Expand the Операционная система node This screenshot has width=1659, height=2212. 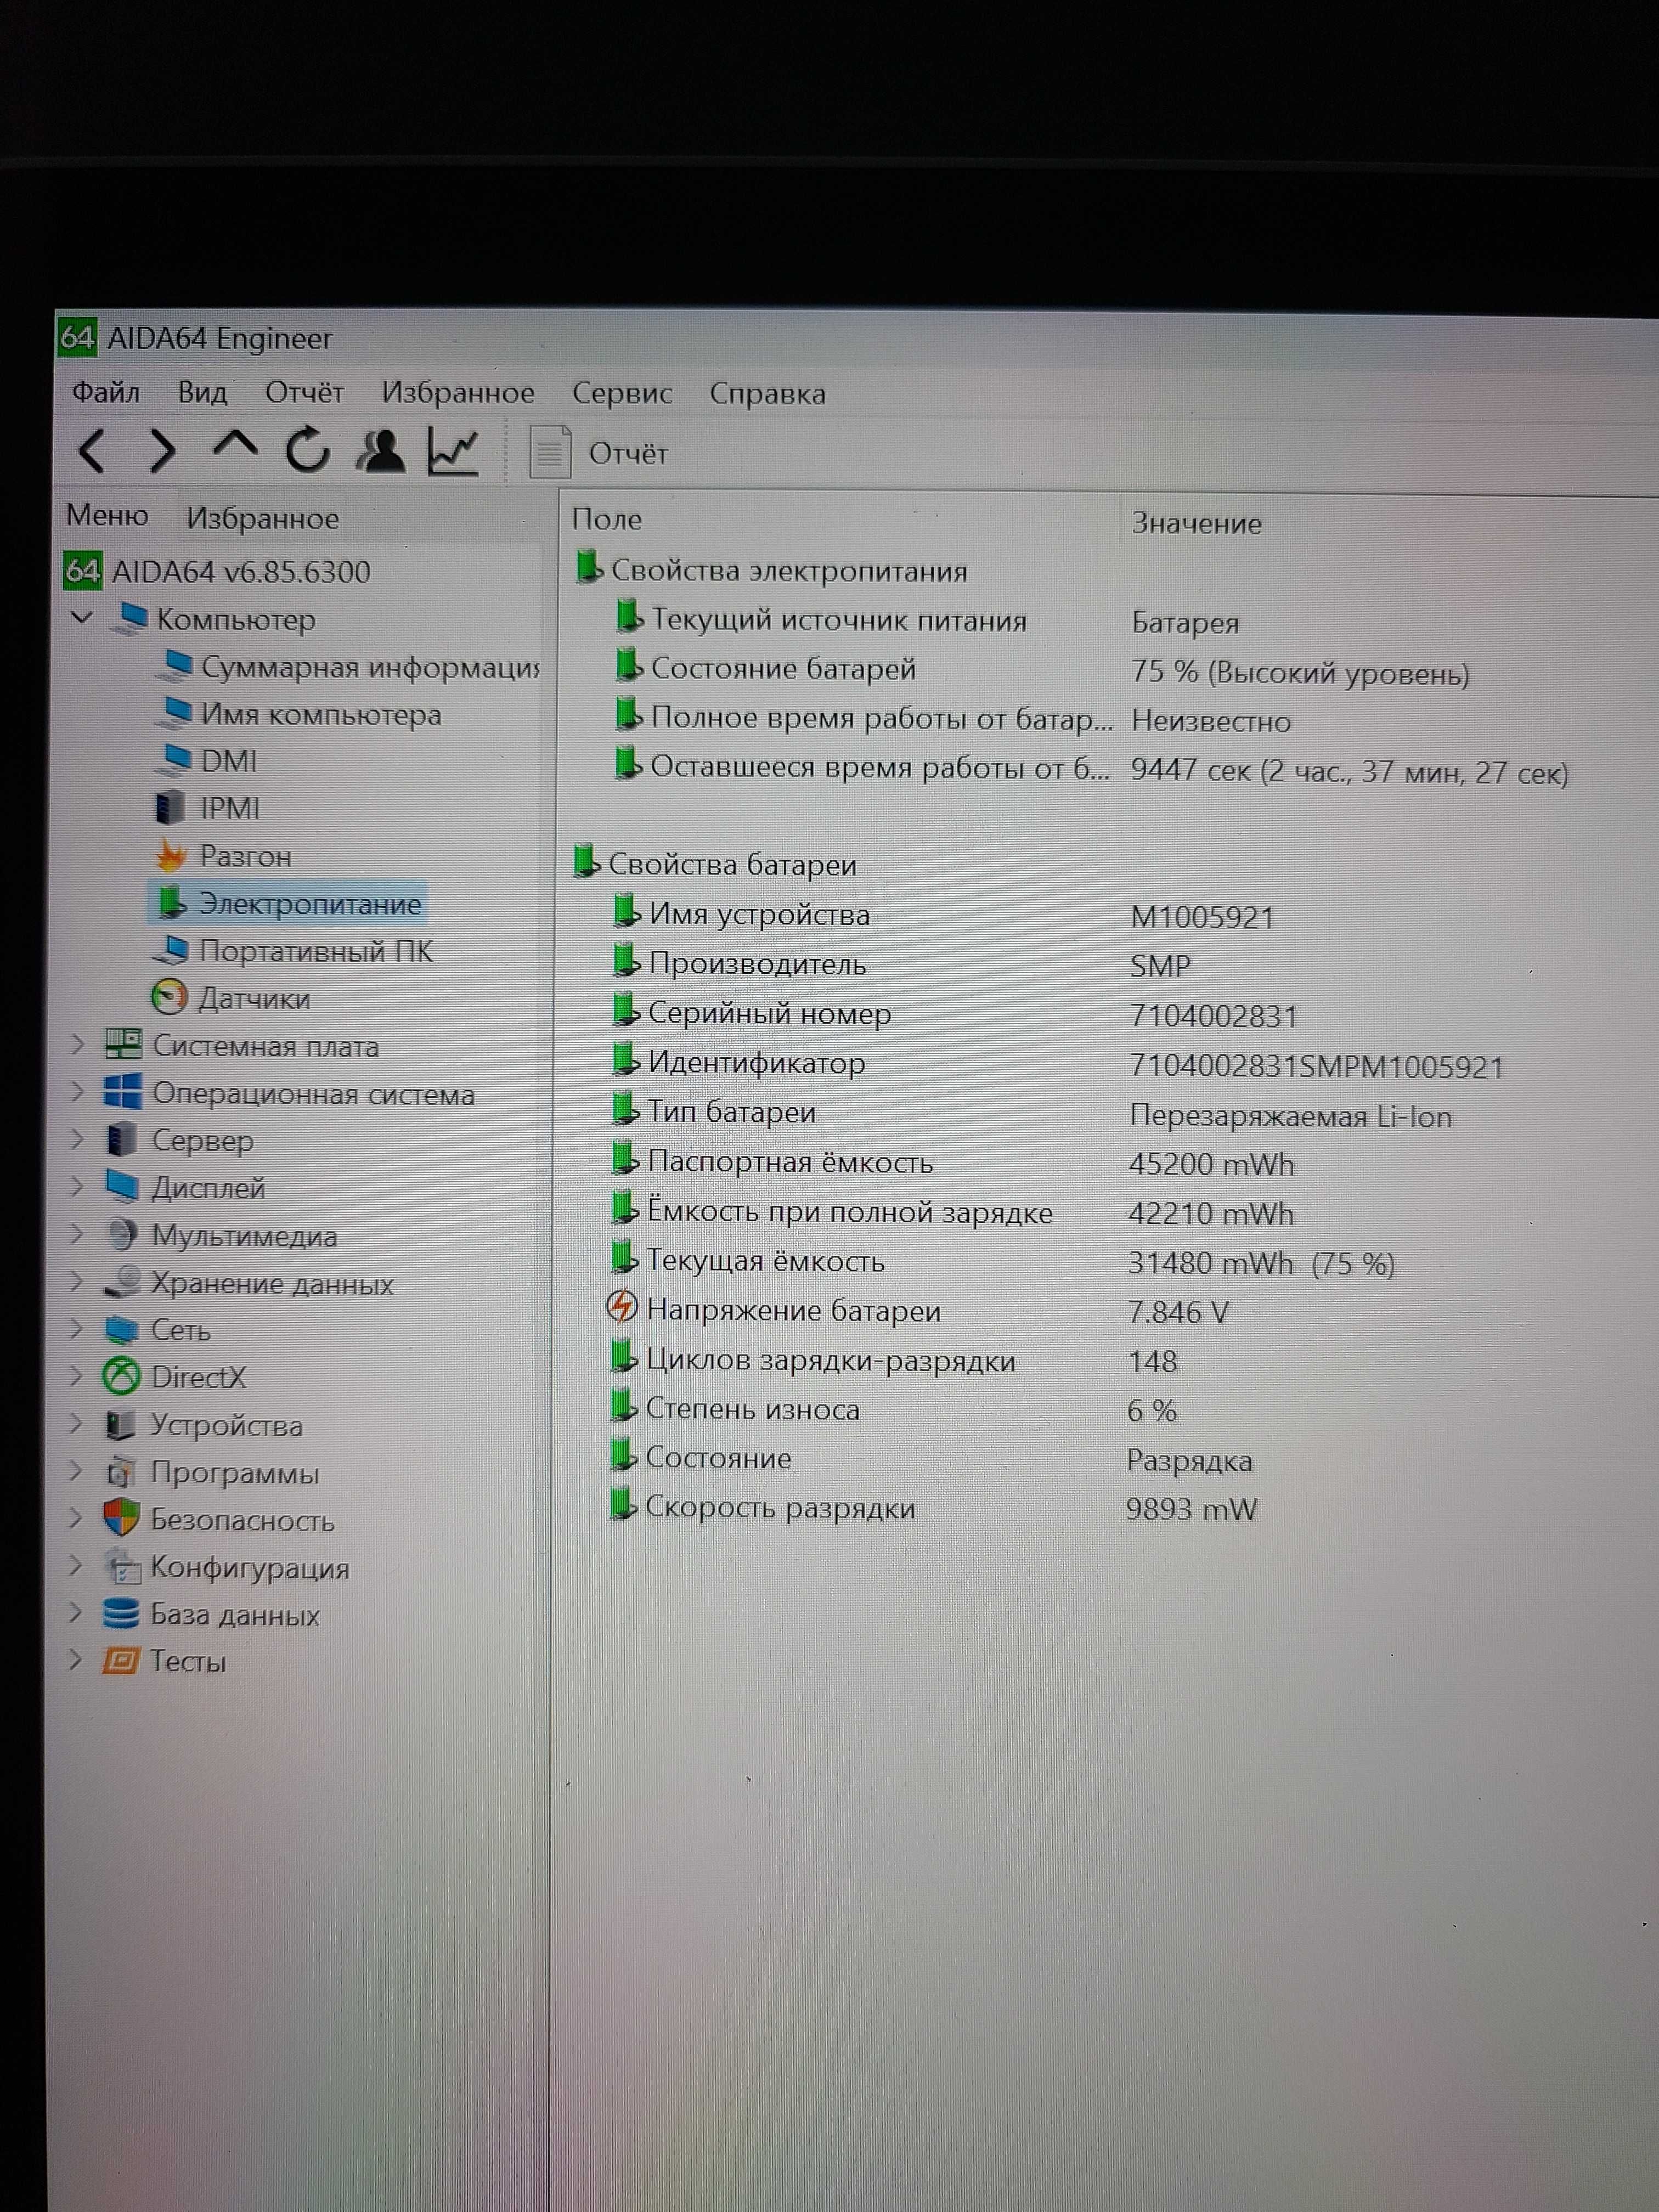point(77,1093)
